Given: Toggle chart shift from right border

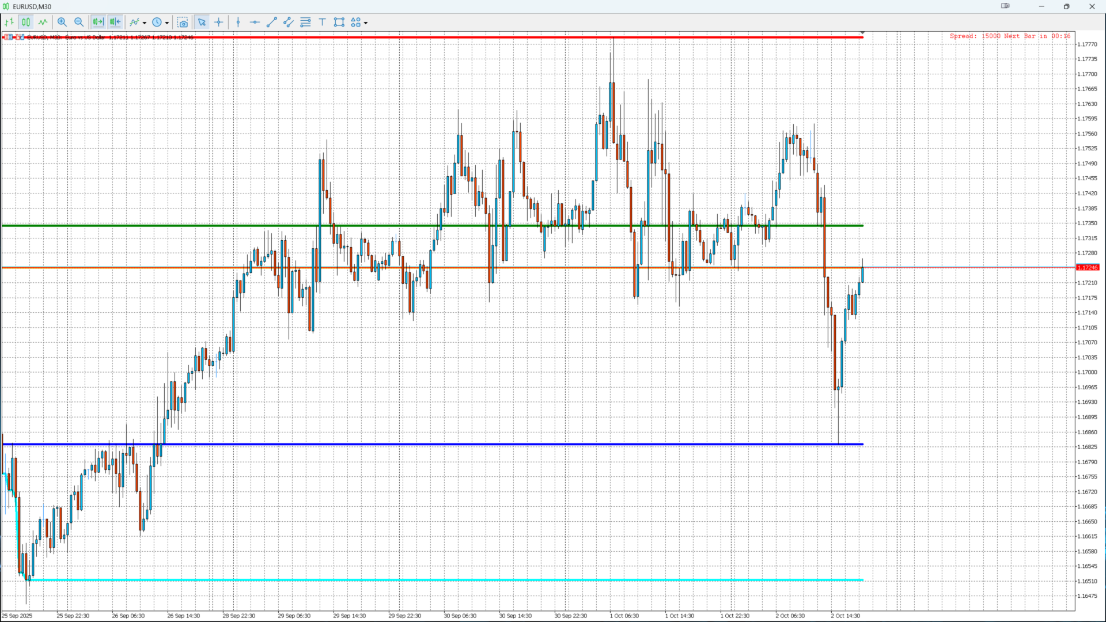Looking at the screenshot, I should (x=115, y=22).
